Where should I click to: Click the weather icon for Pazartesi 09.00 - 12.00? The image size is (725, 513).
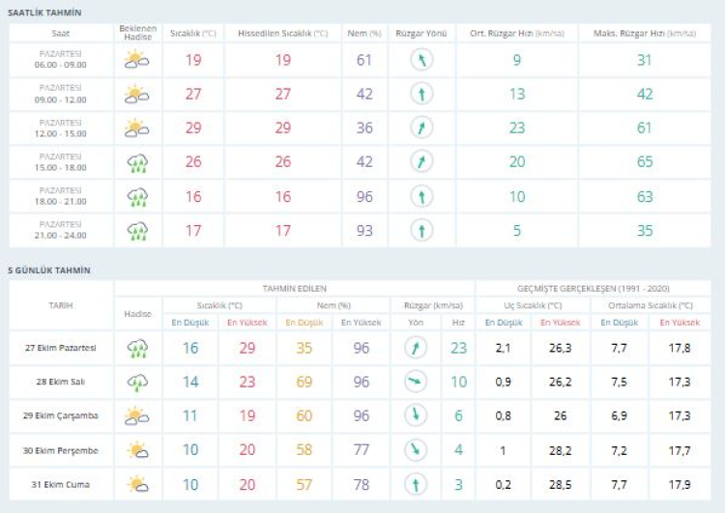[137, 94]
